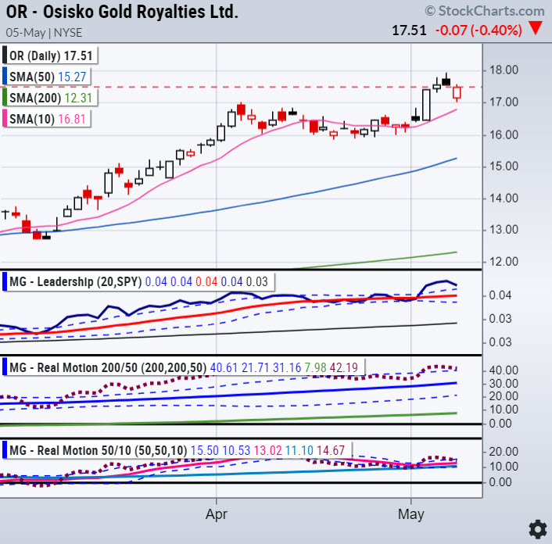Open chart settings gear icon
Image resolution: width=552 pixels, height=544 pixels.
tap(538, 528)
